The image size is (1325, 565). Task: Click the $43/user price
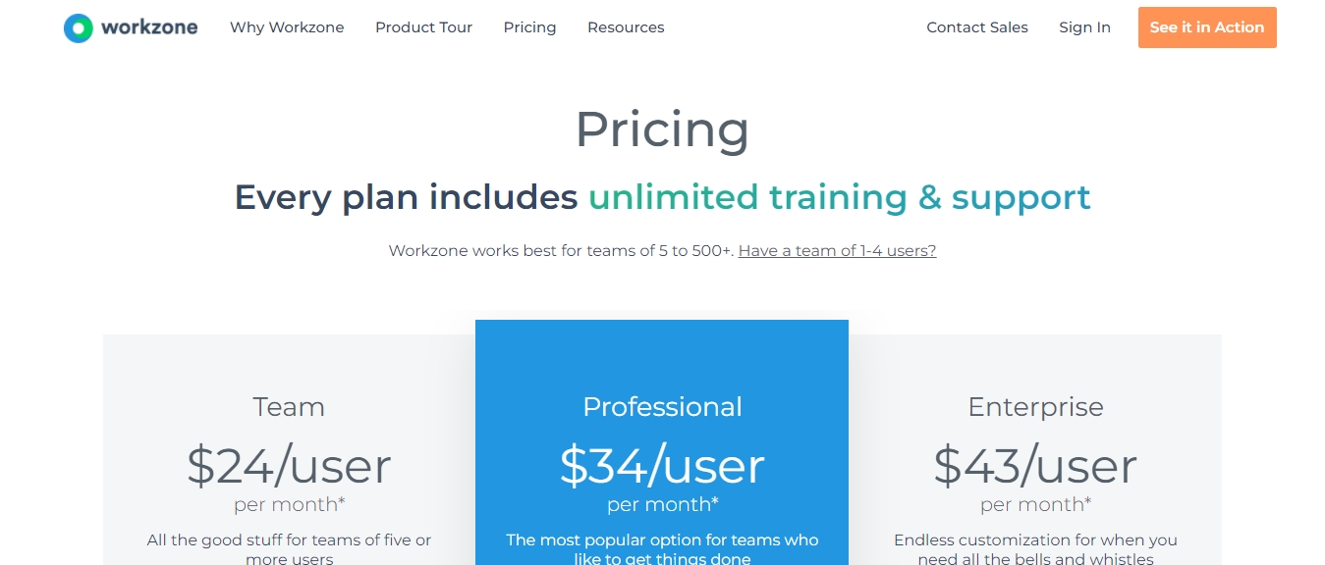pyautogui.click(x=1035, y=465)
